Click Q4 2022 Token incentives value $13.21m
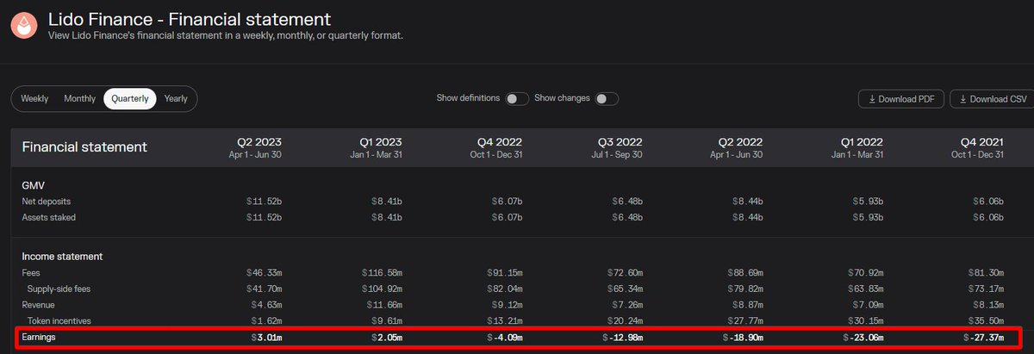Viewport: 1034px width, 354px height. point(504,321)
